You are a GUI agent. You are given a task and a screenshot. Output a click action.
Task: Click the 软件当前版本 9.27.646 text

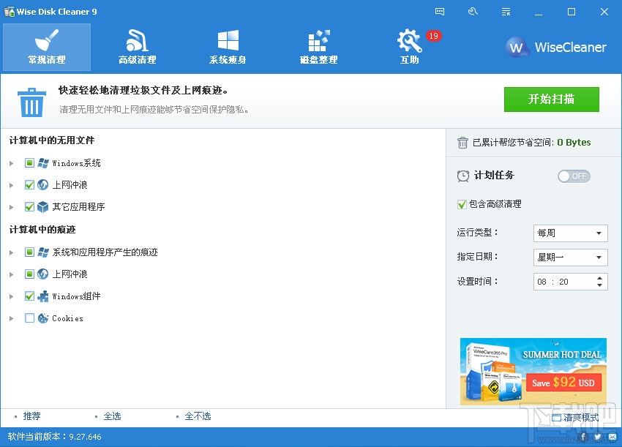point(54,437)
